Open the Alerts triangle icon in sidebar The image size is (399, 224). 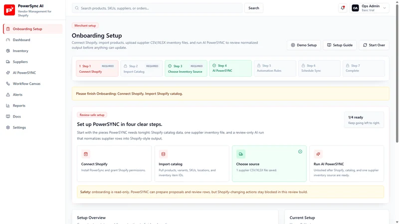8,95
